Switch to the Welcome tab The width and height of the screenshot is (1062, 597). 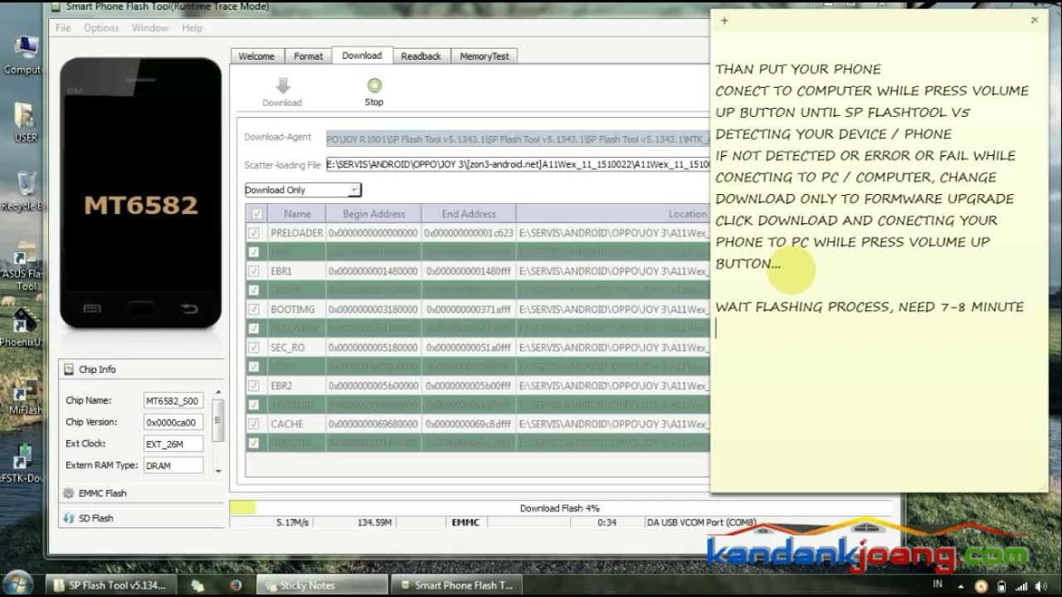[256, 56]
